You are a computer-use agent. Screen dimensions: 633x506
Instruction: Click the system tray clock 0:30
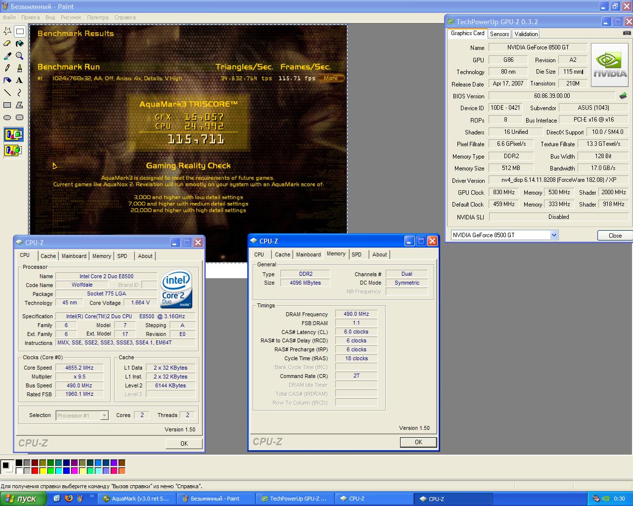click(x=619, y=499)
